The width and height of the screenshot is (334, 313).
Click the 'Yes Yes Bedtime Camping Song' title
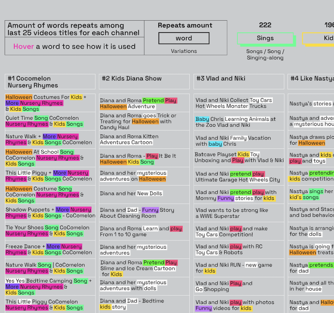[49, 286]
